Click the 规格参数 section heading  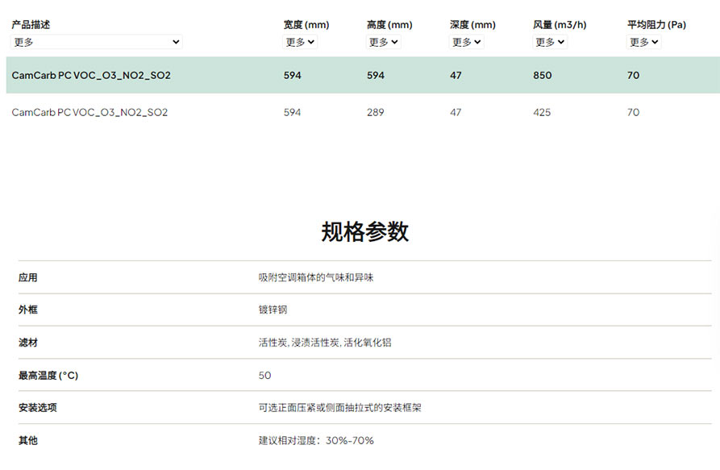click(365, 231)
